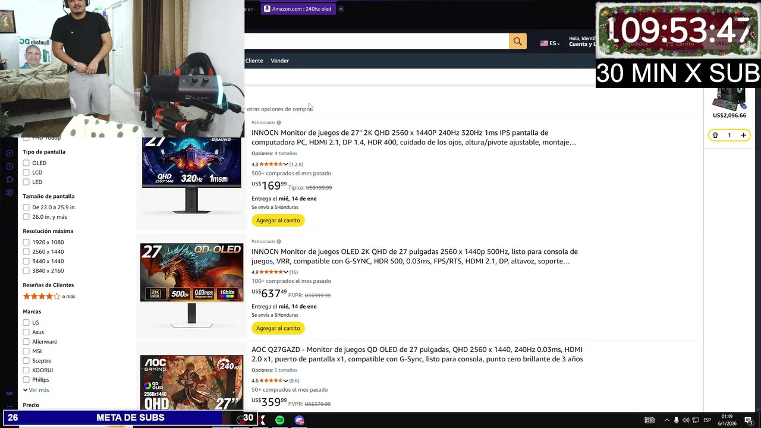Open the AOC Gaming QHD monitor thumbnail
This screenshot has height=428, width=761.
click(191, 382)
